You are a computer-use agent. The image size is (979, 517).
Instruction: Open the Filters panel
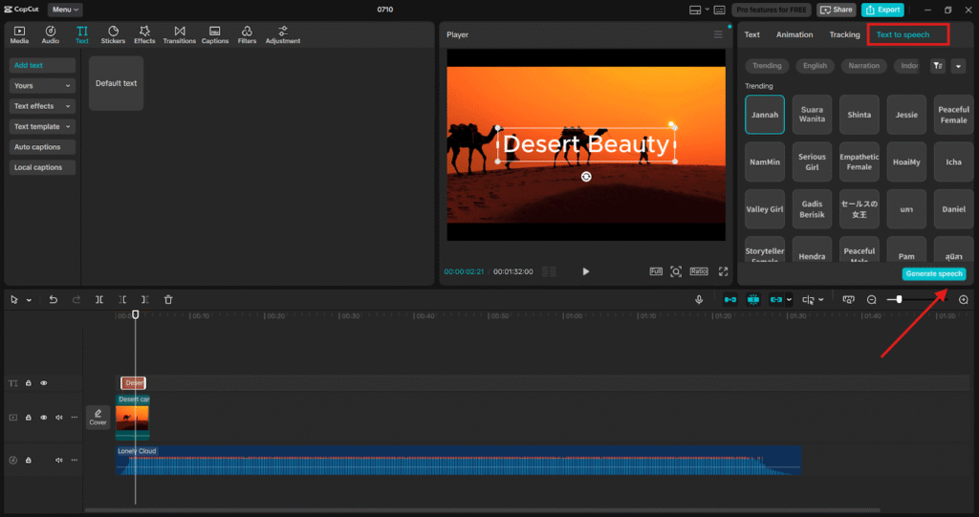pos(247,34)
